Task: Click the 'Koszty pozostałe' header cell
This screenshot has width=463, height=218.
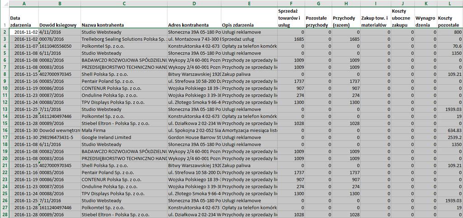Action: tap(450, 18)
